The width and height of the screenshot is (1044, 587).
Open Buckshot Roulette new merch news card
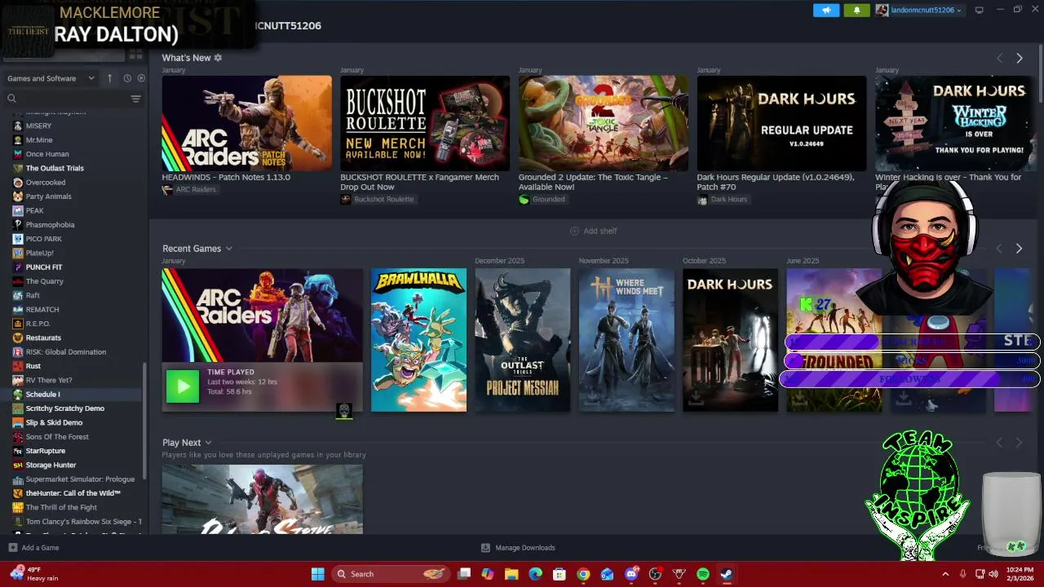point(425,123)
